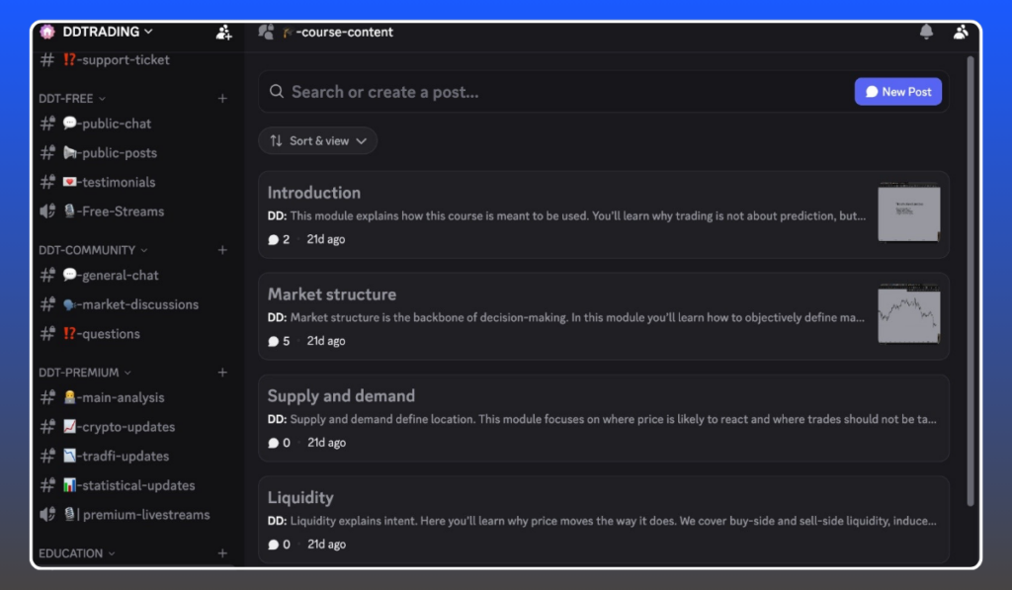Click the invite people icon beside DDTRADING

pyautogui.click(x=224, y=32)
